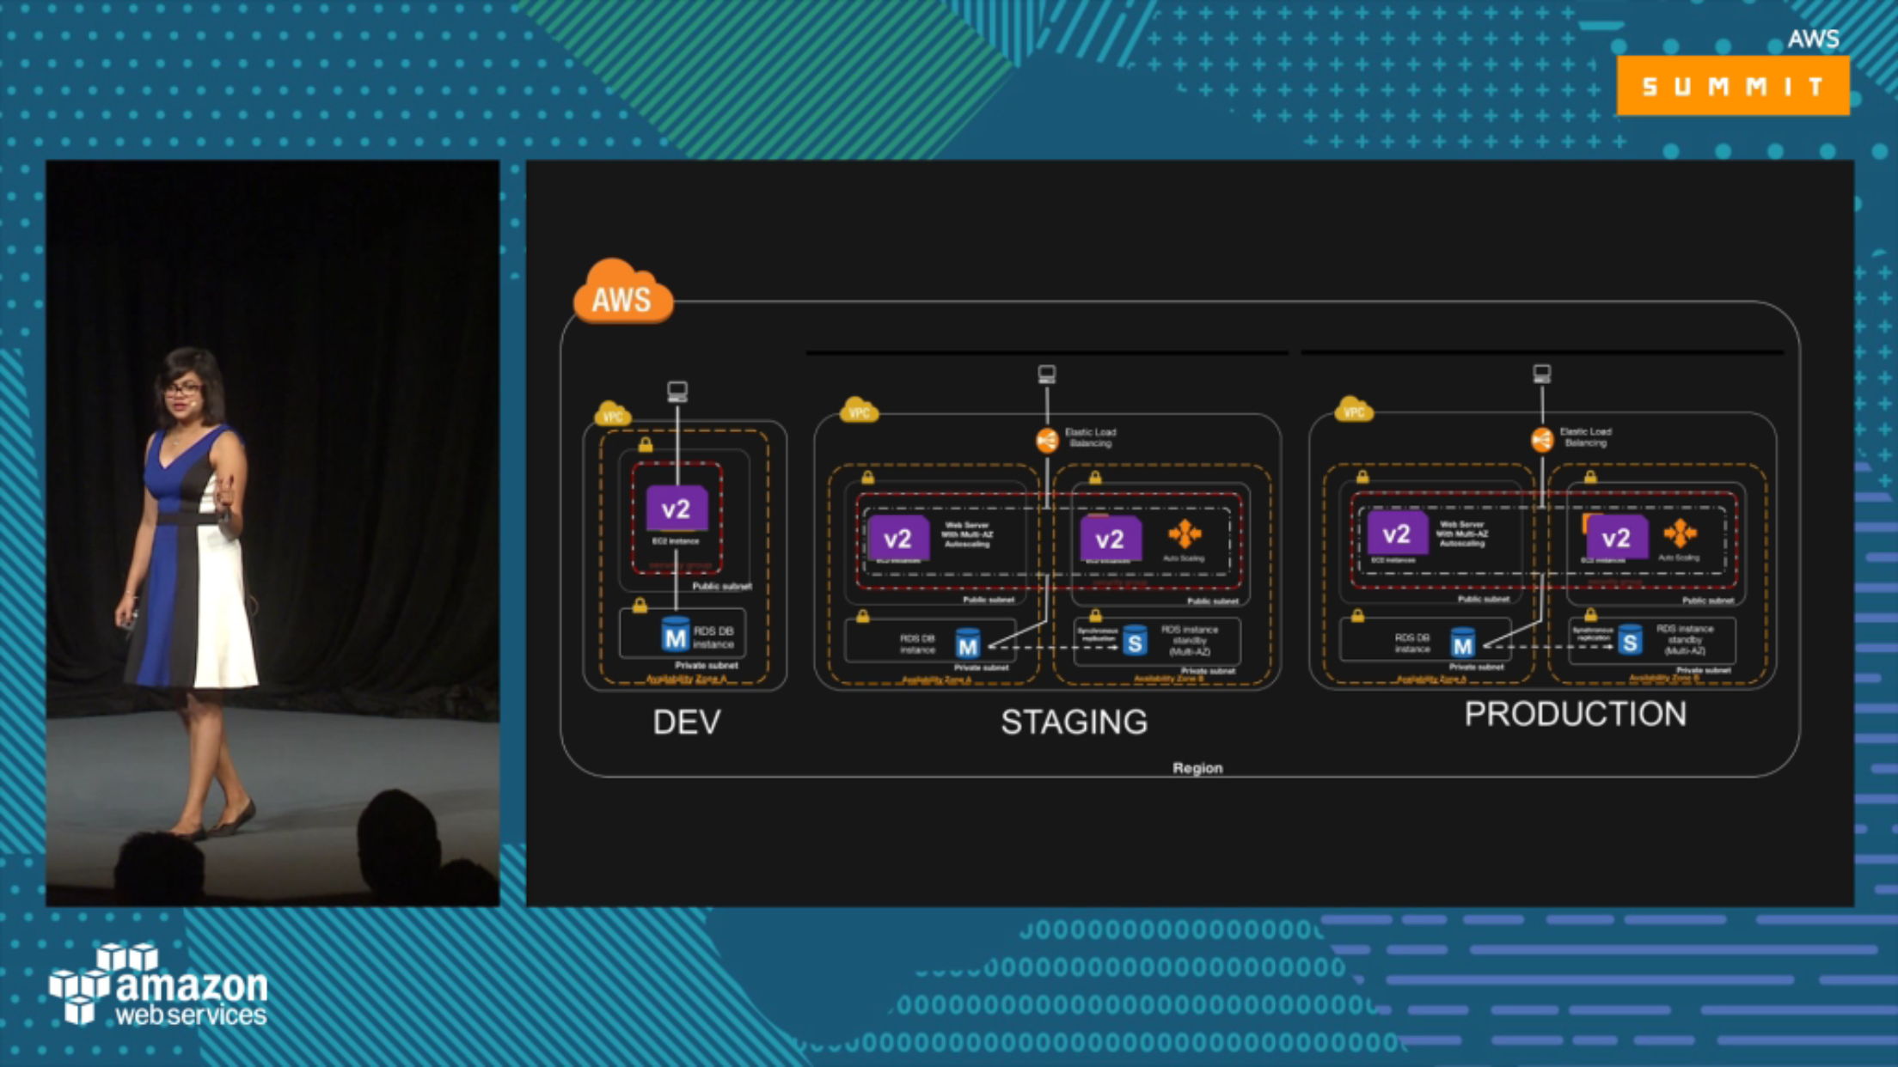Select the Auto Scaling icon in PRODUCTION
Viewport: 1898px width, 1067px height.
[x=1680, y=533]
